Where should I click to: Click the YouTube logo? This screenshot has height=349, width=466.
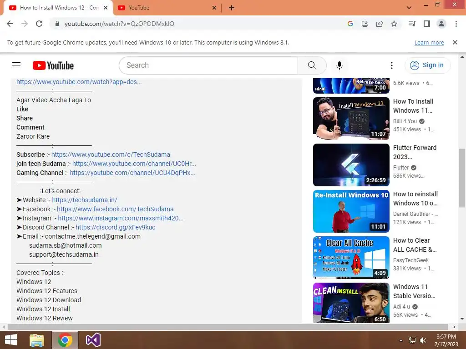53,65
